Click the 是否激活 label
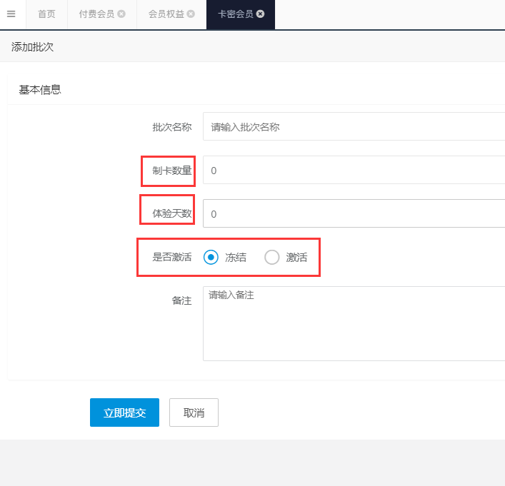Viewport: 505px width, 486px height. [x=172, y=257]
